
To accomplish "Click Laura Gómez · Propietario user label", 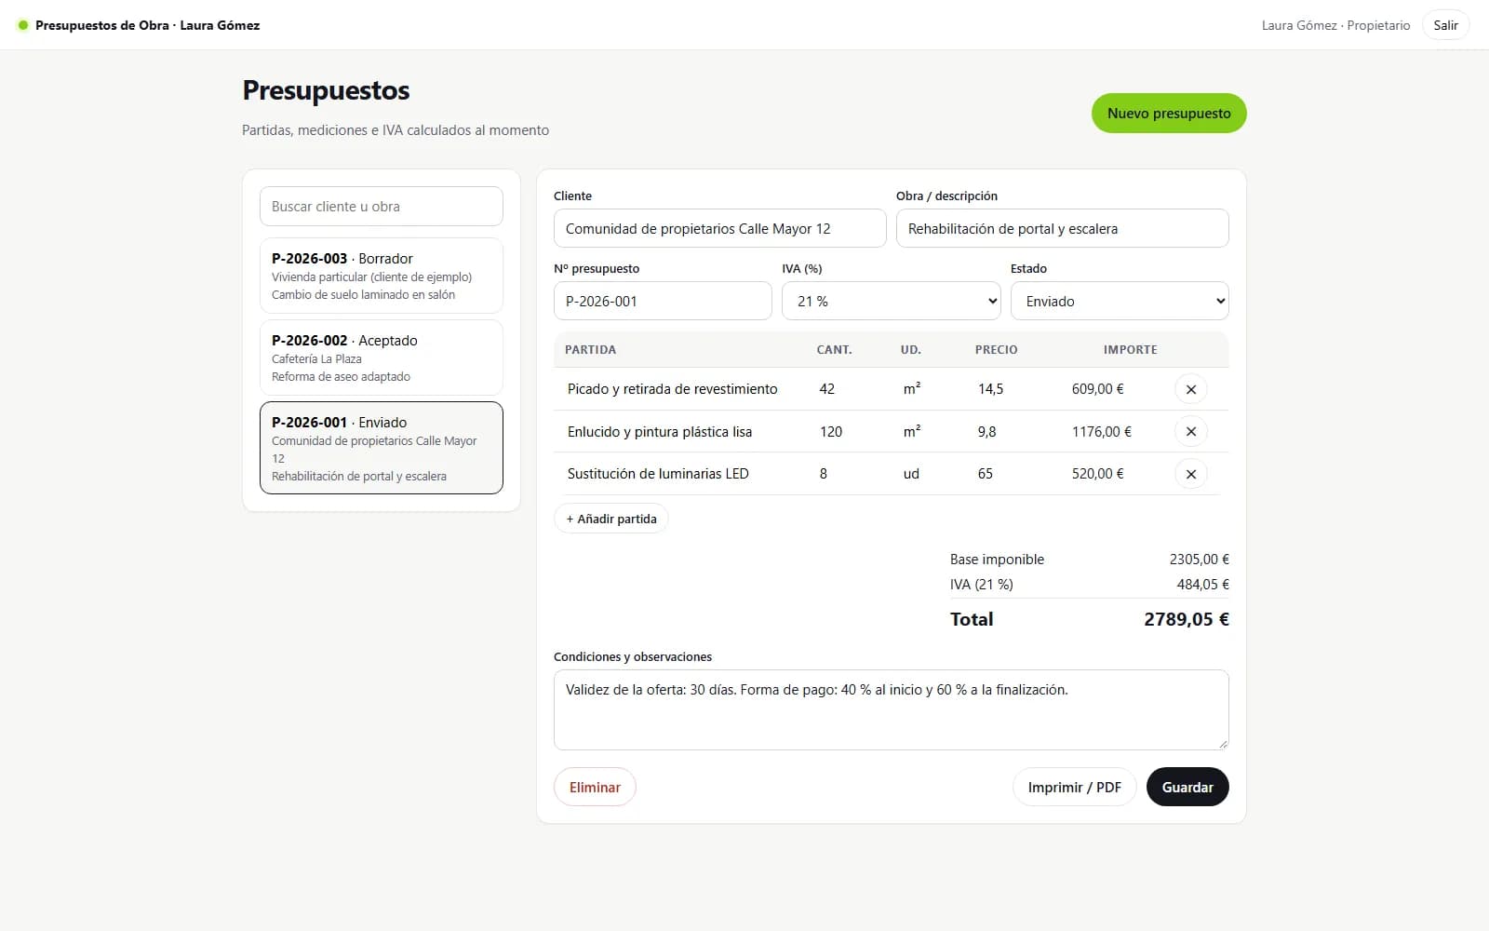I will point(1335,25).
